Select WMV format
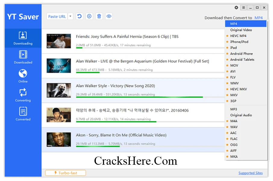Image resolution: width=273 pixels, height=181 pixels. pyautogui.click(x=246, y=83)
